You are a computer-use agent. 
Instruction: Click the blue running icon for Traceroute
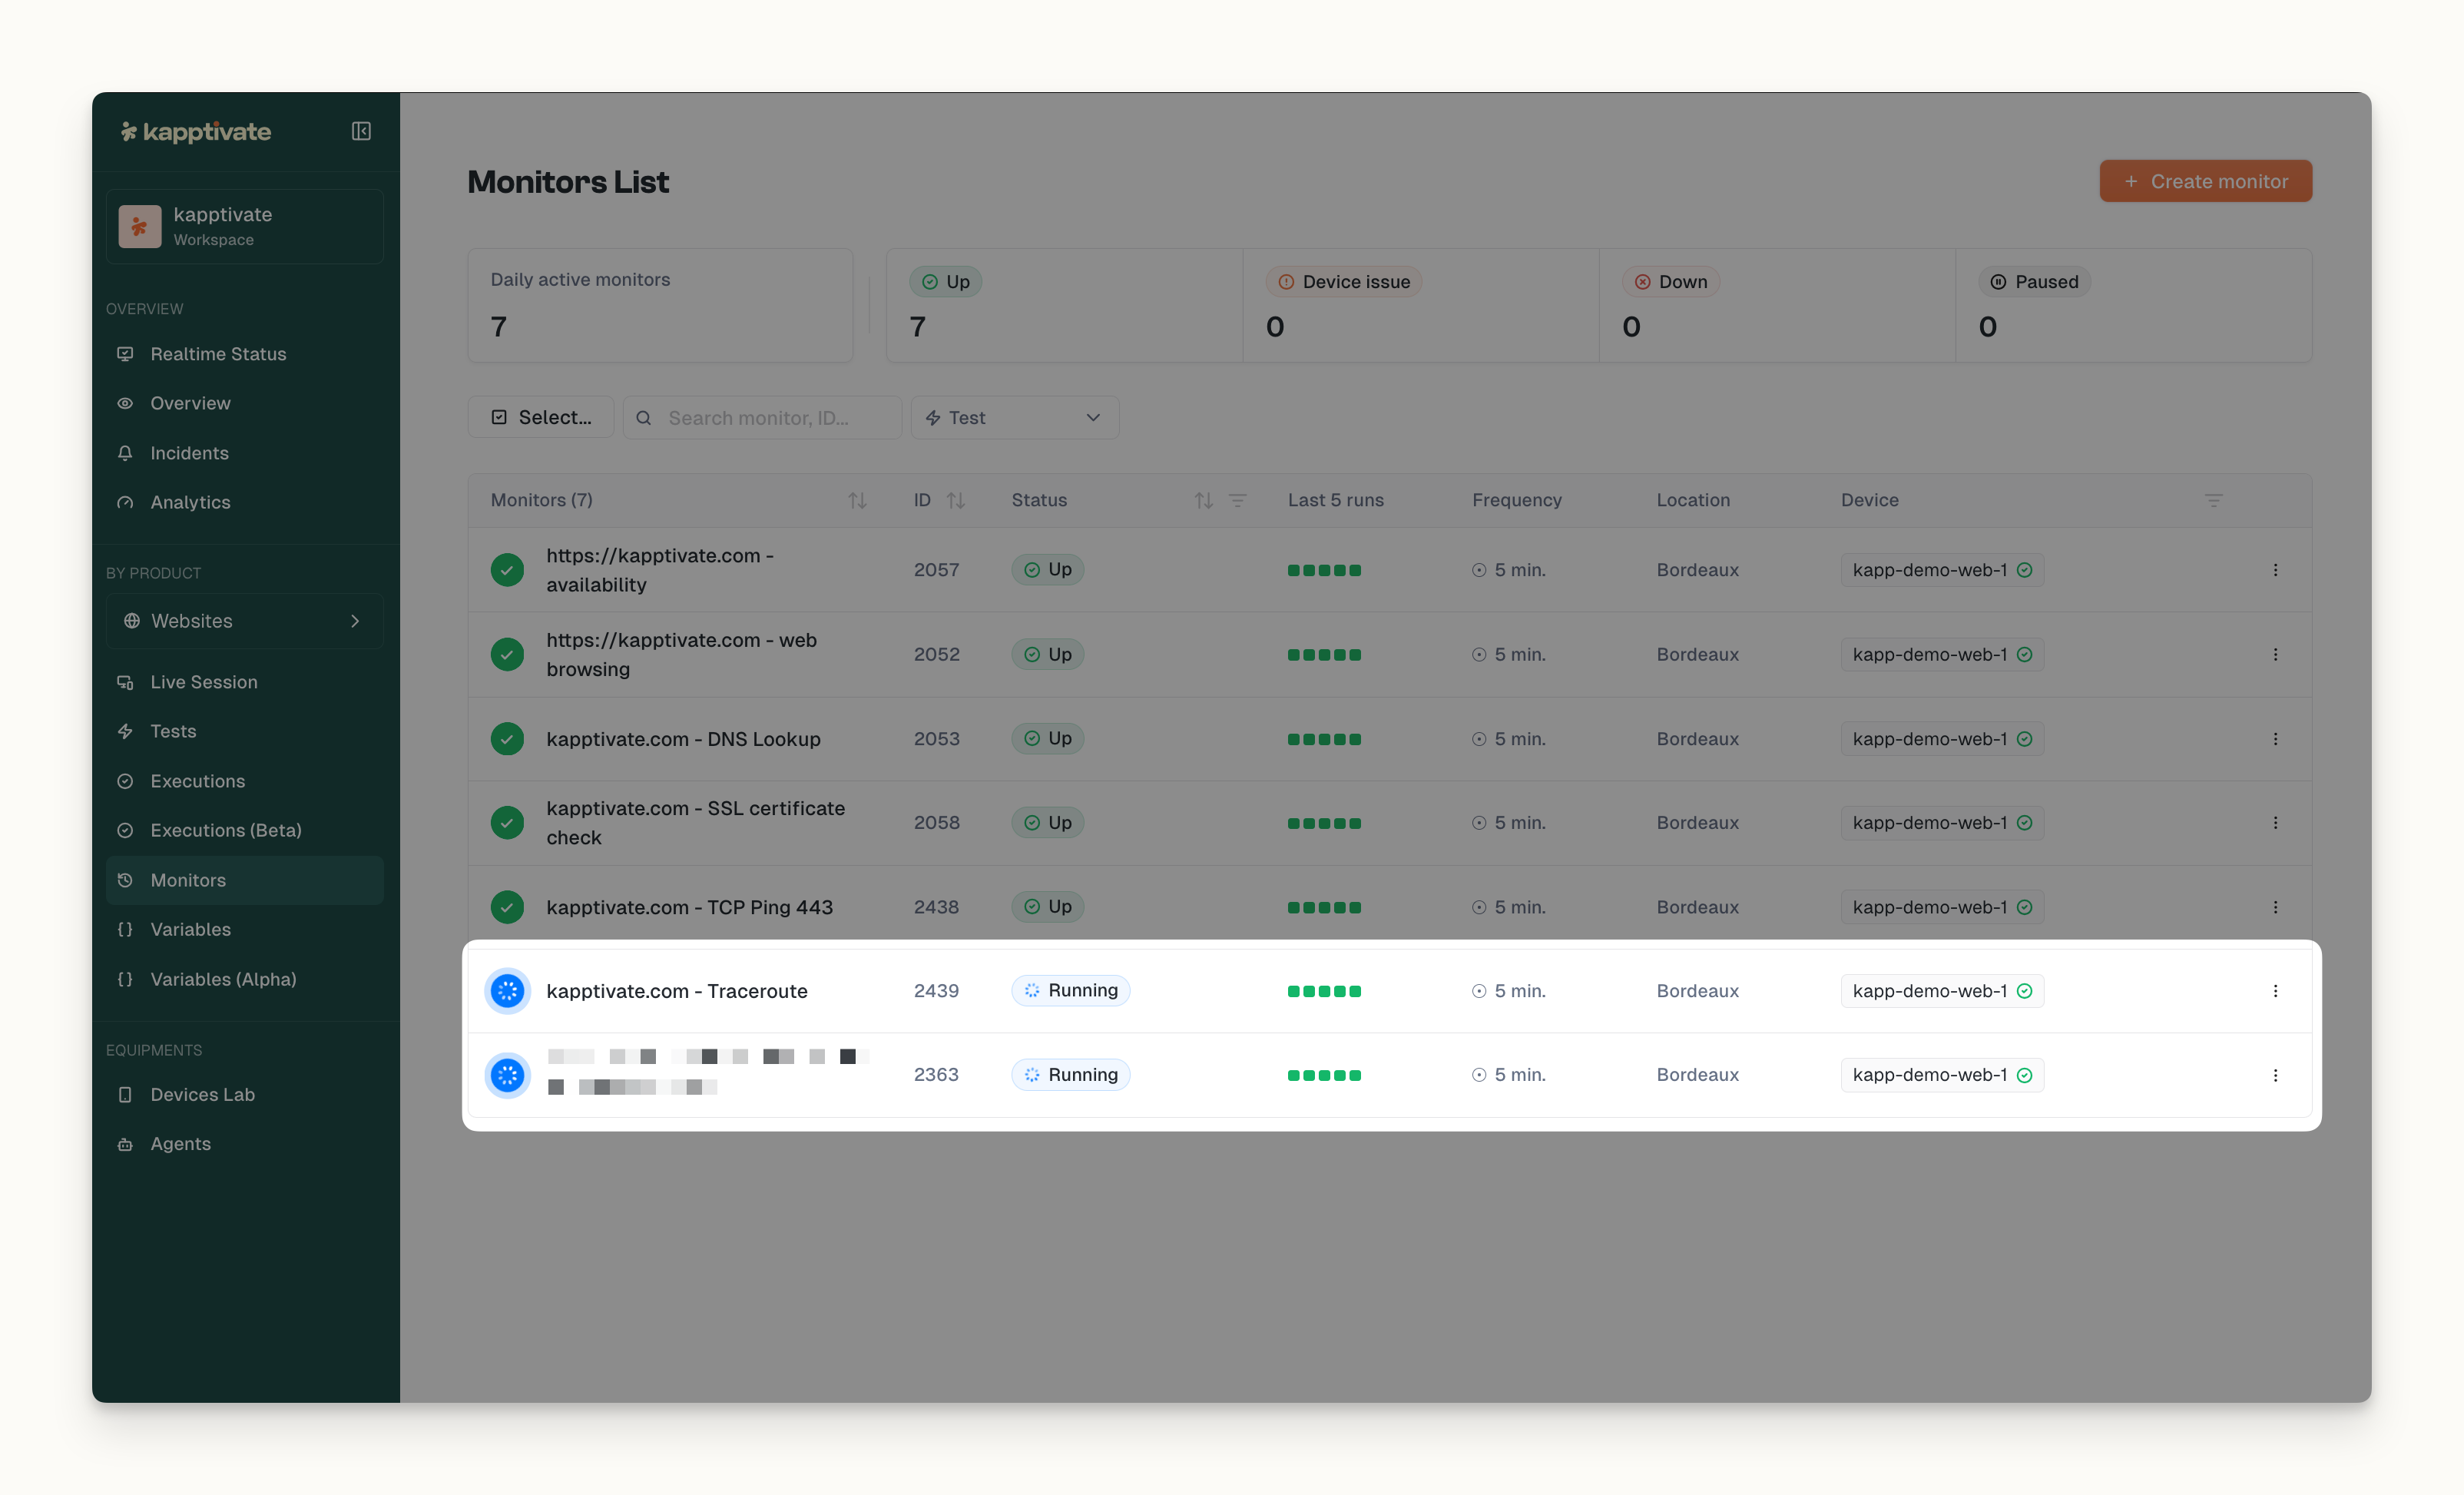point(507,991)
